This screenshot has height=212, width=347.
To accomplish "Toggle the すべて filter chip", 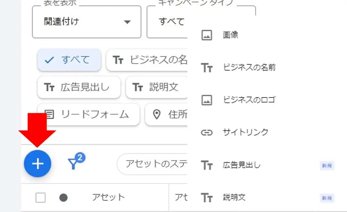I will tap(69, 60).
